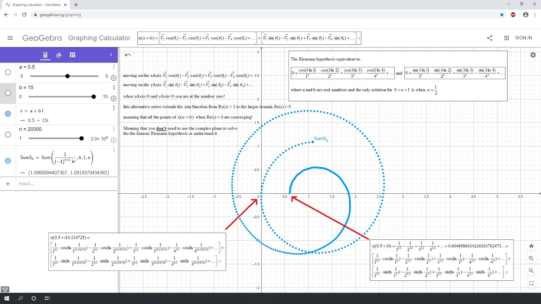Open graph settings gear icon
541x304 pixels.
point(533,55)
